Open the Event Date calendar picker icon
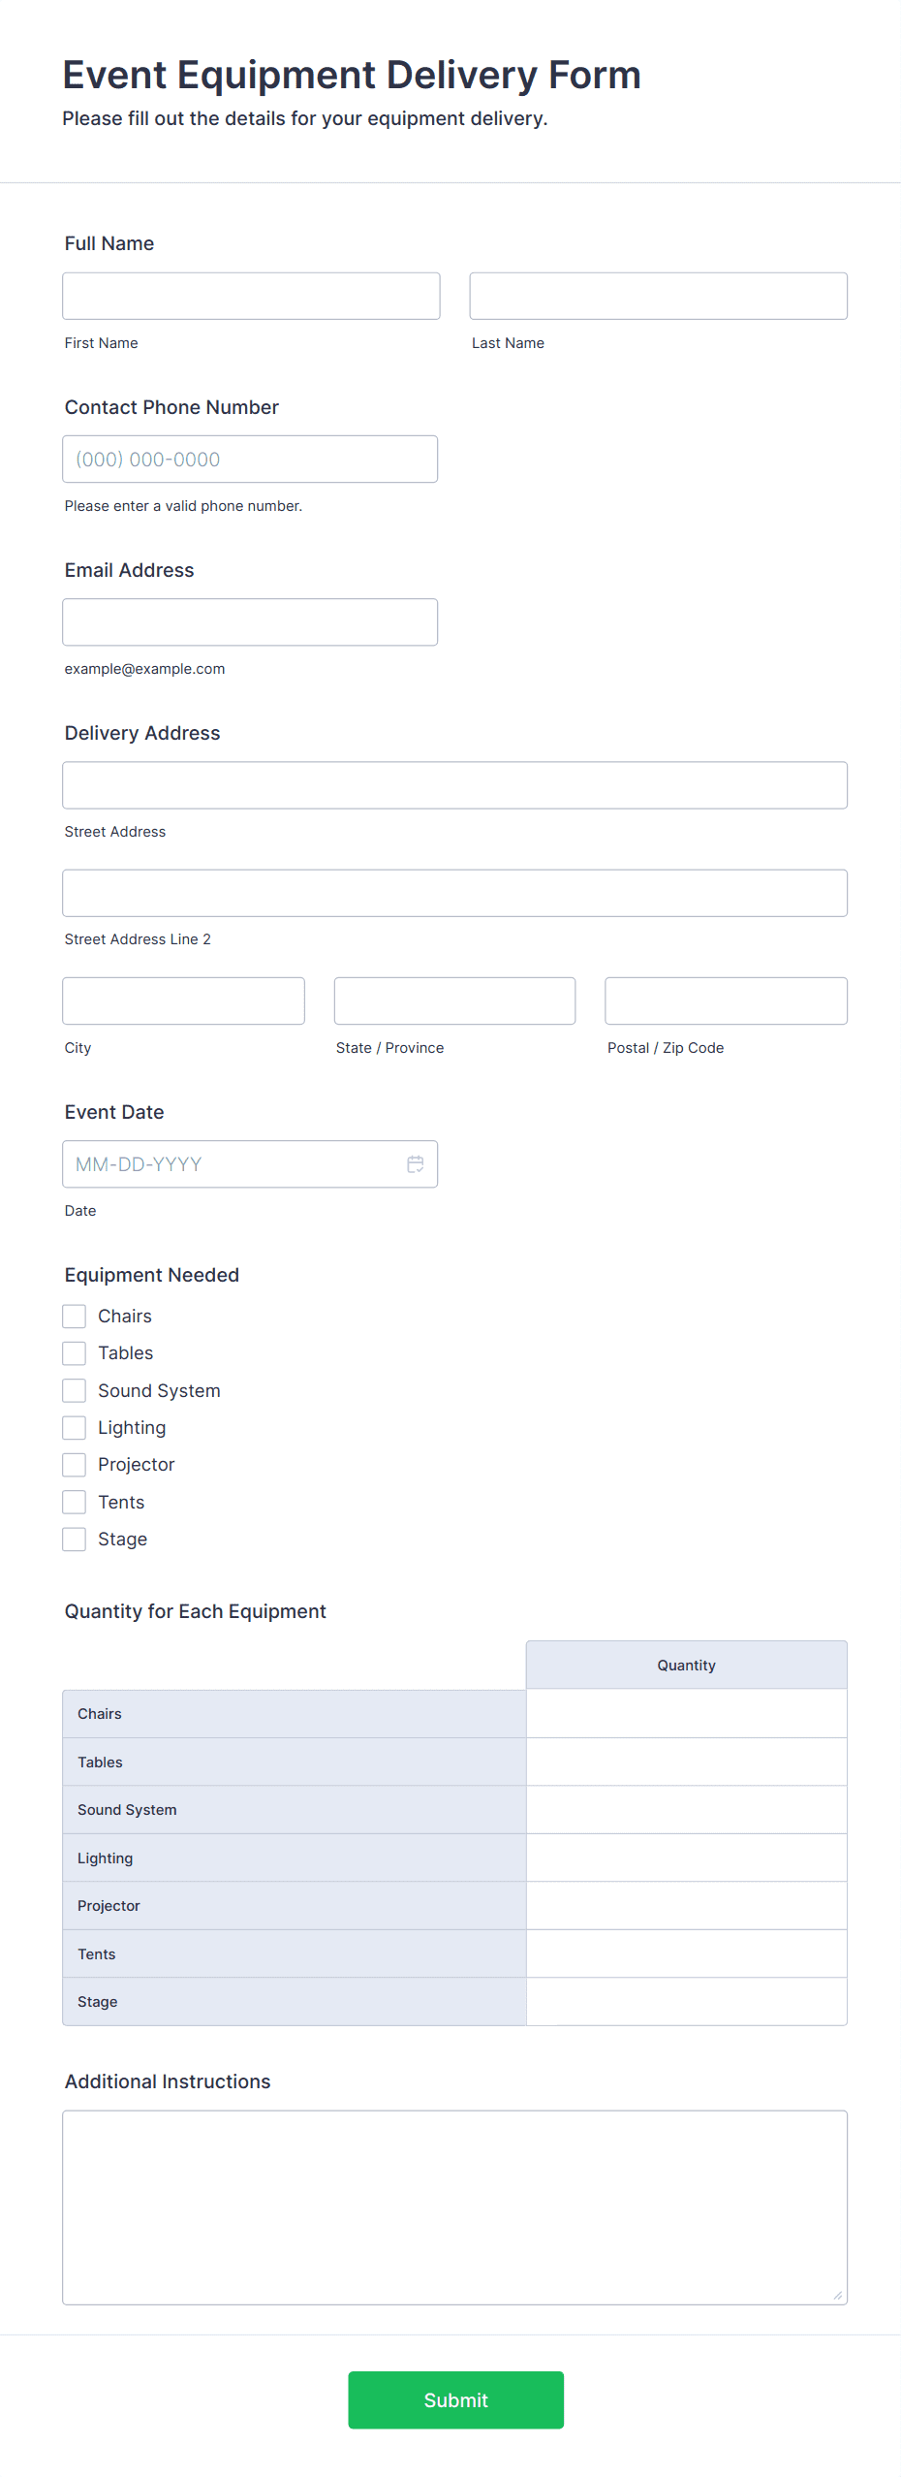Viewport: 901px width, 2477px height. coord(416,1163)
